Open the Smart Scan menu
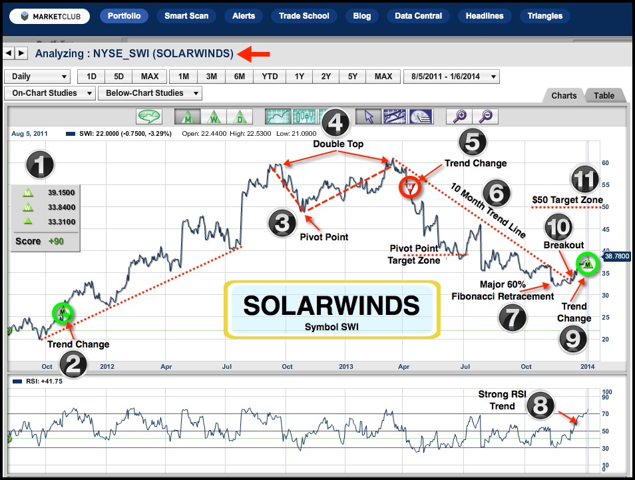 click(x=186, y=16)
